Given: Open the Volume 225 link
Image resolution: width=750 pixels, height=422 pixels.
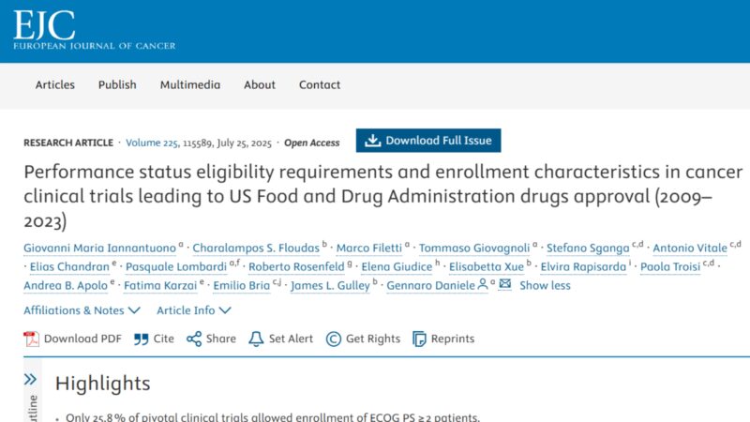Looking at the screenshot, I should click(152, 143).
